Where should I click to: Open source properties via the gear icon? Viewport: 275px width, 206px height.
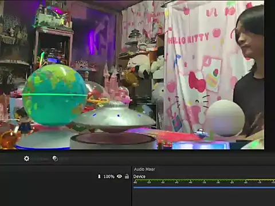[26, 159]
